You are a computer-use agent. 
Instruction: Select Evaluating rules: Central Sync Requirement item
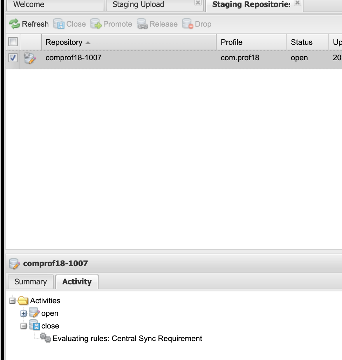pyautogui.click(x=127, y=338)
